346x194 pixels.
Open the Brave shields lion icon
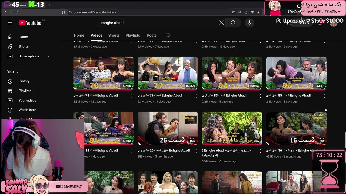pos(252,12)
